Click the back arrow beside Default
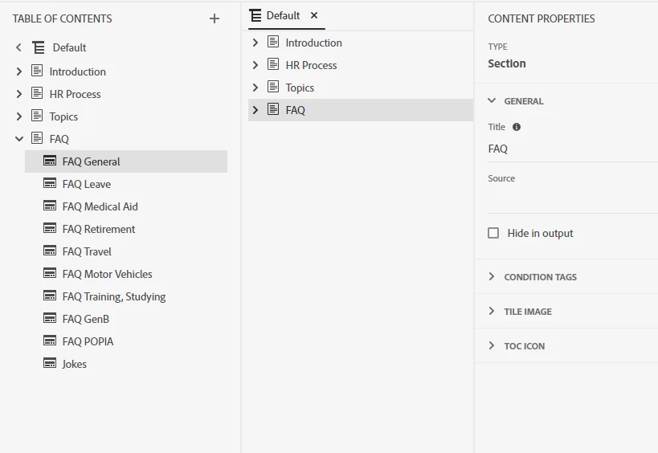 [19, 47]
